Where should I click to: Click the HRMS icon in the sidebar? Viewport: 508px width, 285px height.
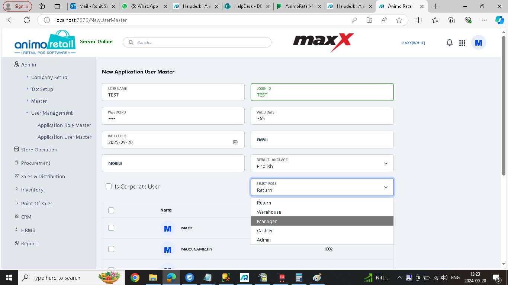16,230
